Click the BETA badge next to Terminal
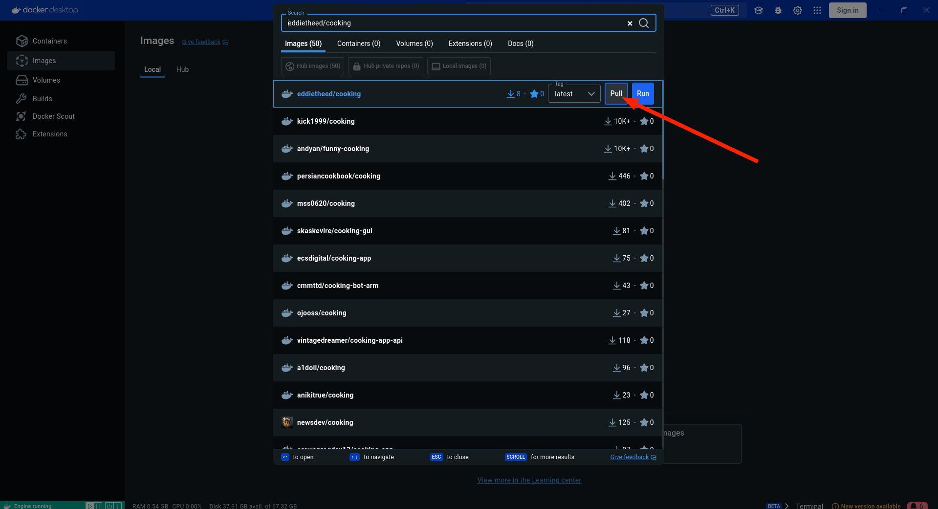Viewport: 938px width, 509px height. coord(774,506)
